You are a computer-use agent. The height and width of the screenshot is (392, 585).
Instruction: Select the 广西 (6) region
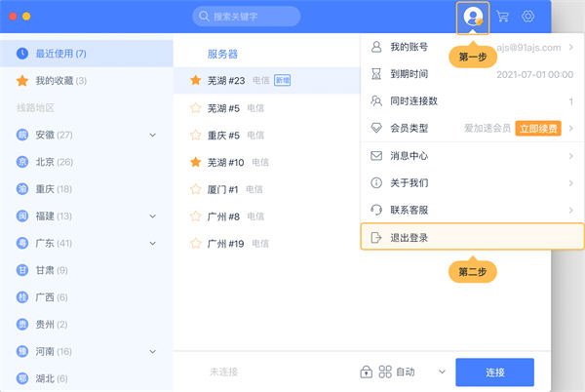tap(86, 297)
